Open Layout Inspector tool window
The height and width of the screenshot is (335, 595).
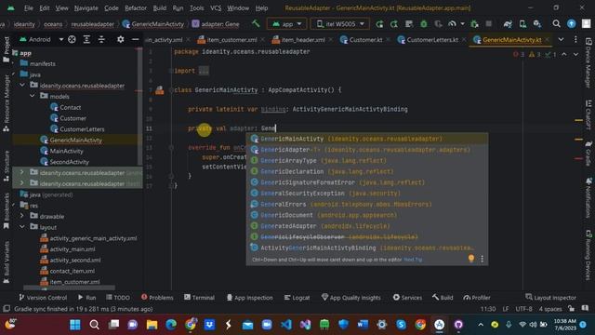coord(550,298)
